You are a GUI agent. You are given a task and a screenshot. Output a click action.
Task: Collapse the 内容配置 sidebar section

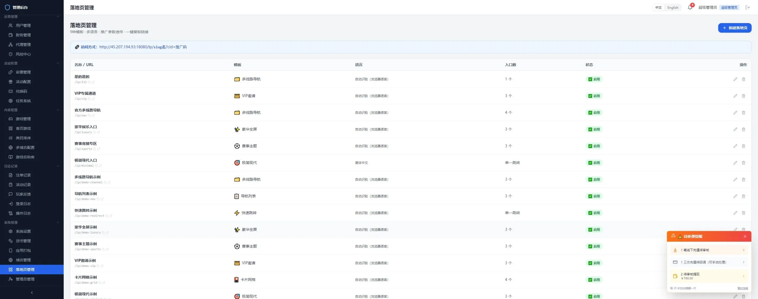click(x=58, y=110)
